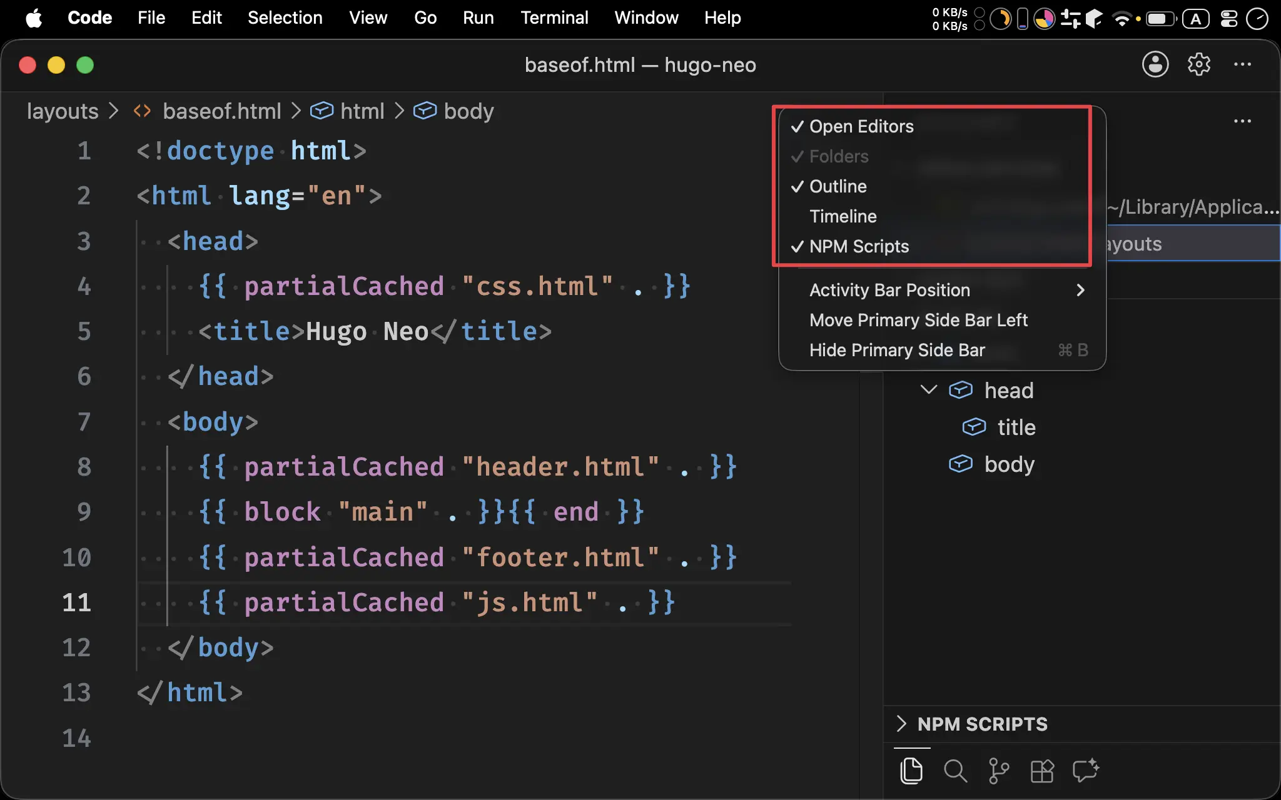Open the Go menu
The width and height of the screenshot is (1281, 800).
coord(425,18)
